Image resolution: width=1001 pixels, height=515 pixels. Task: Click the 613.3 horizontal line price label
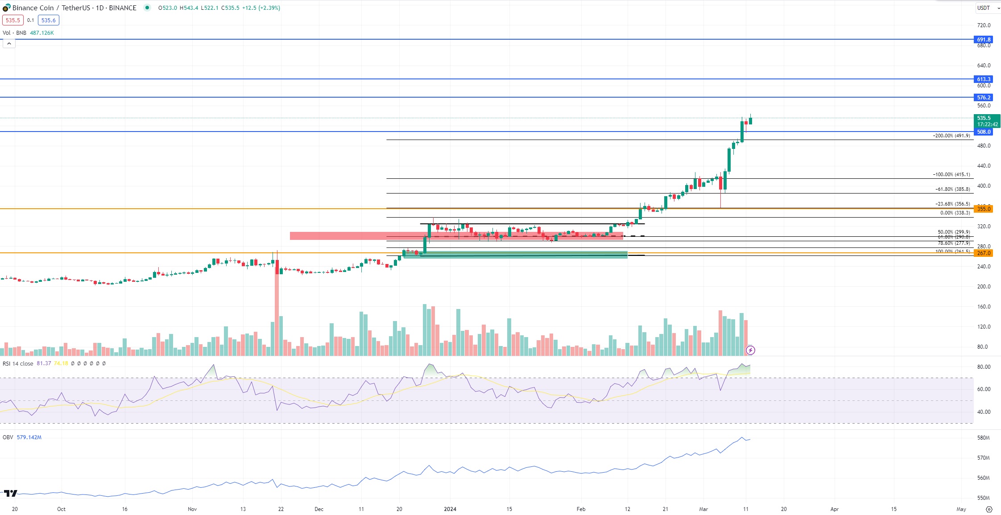pos(983,79)
